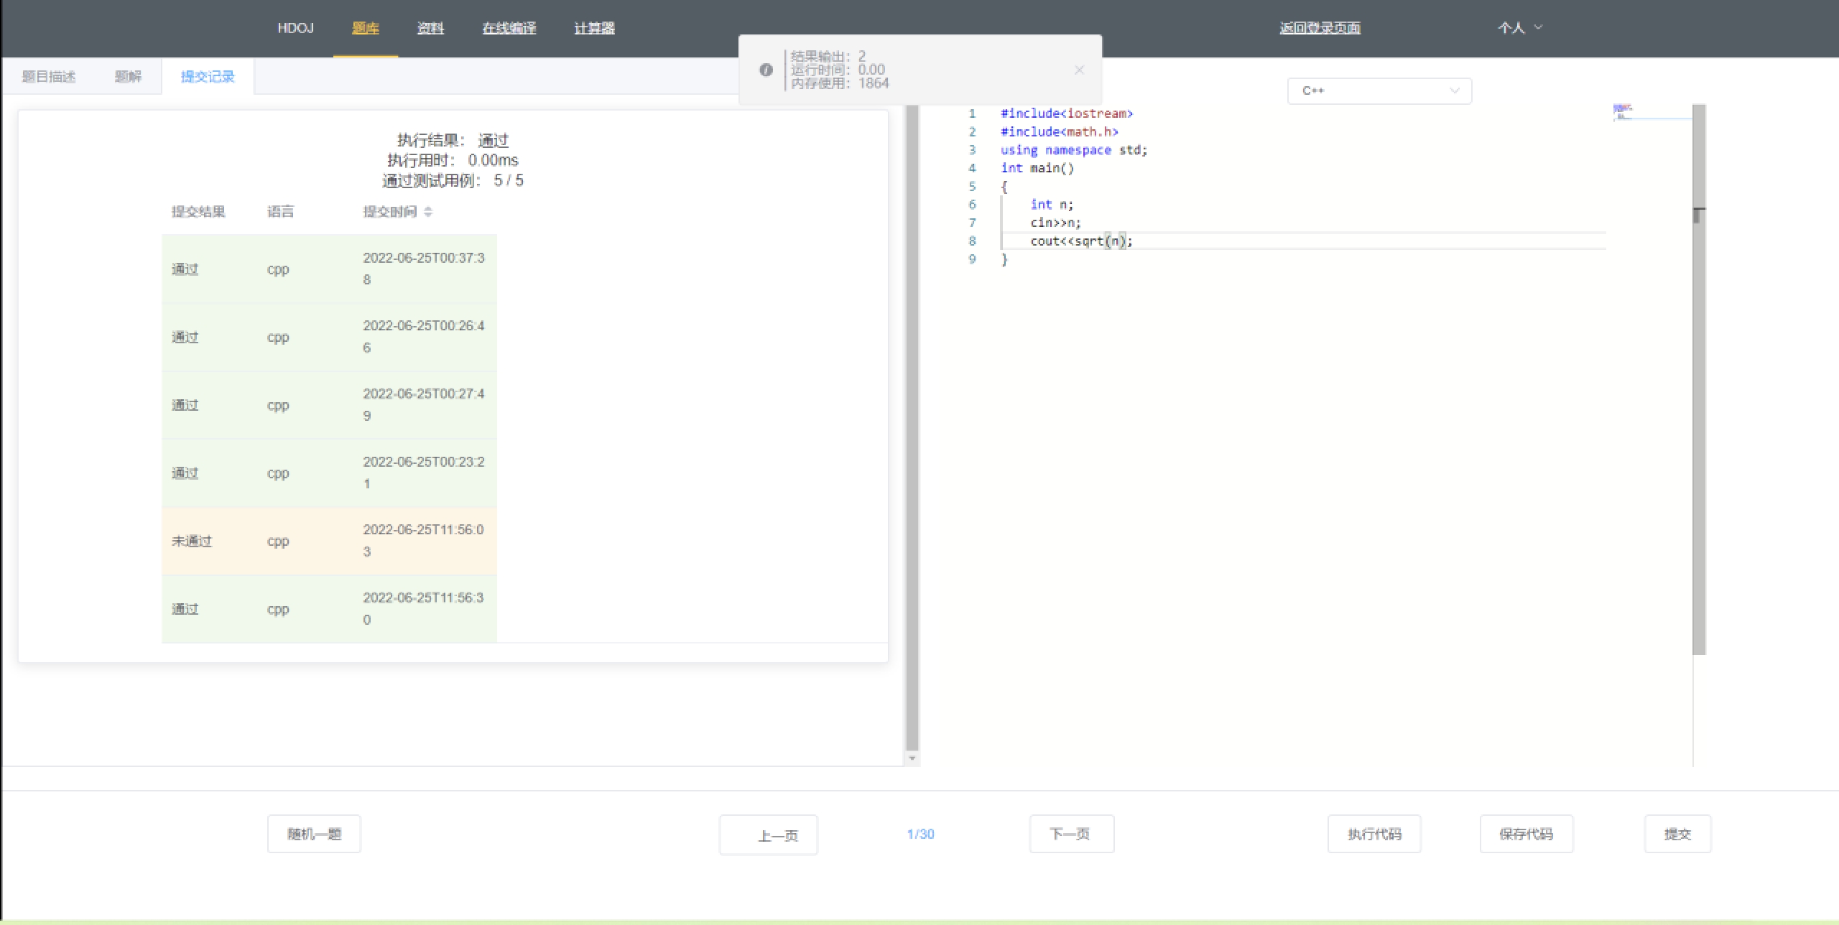Select the submission at 2022-06-25T00:37:38
Image resolution: width=1839 pixels, height=925 pixels.
[329, 269]
